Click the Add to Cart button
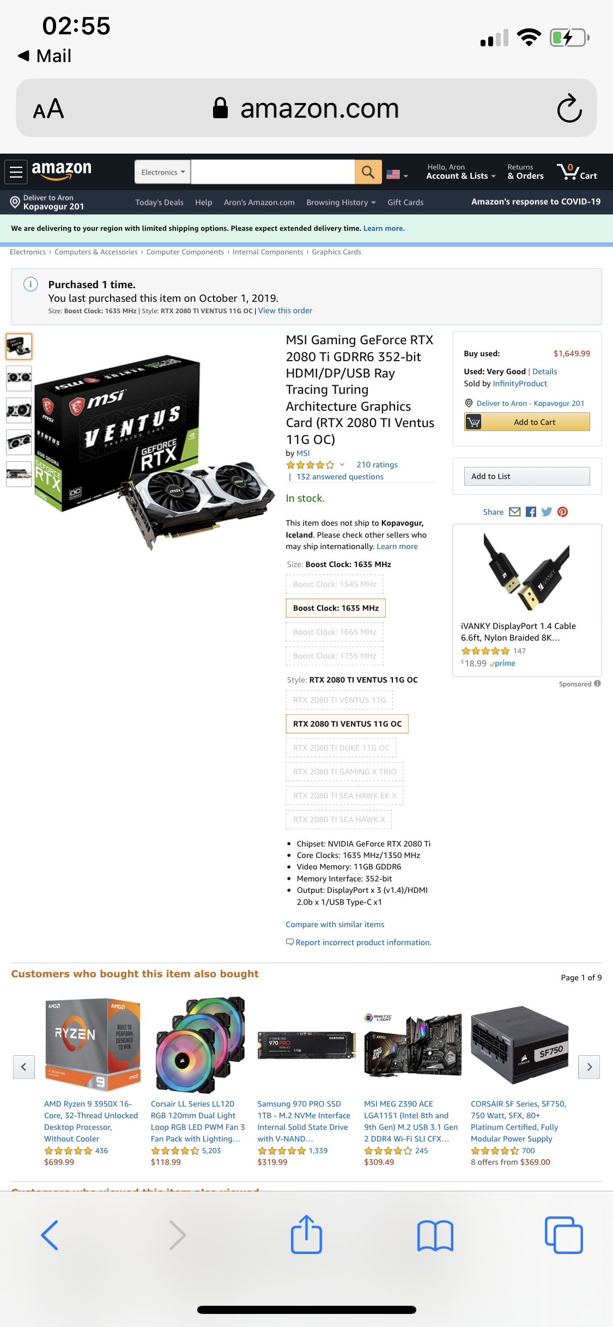Viewport: 613px width, 1327px height. coord(527,422)
